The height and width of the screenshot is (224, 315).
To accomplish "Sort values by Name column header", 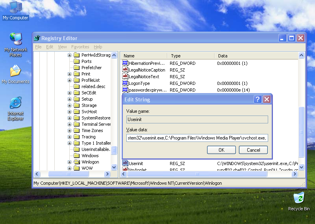I will coord(144,56).
